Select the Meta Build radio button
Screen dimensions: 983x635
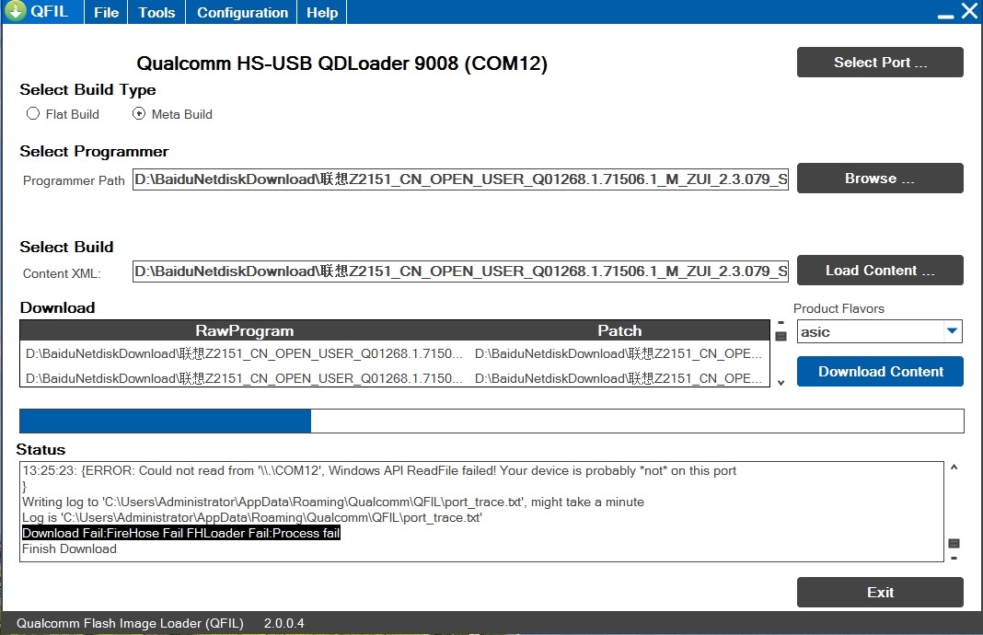point(139,113)
